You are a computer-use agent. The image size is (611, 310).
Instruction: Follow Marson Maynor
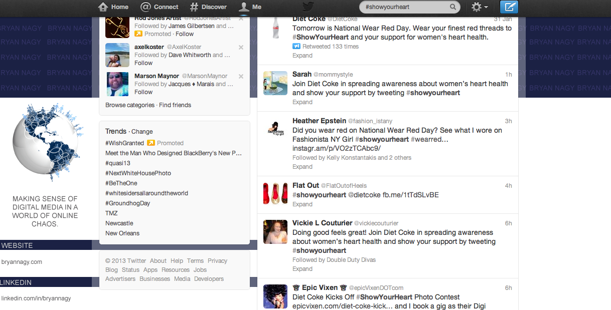click(x=143, y=92)
